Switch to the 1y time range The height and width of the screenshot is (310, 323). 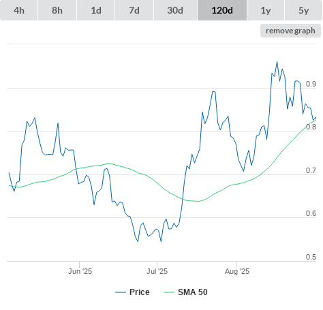[x=266, y=10]
